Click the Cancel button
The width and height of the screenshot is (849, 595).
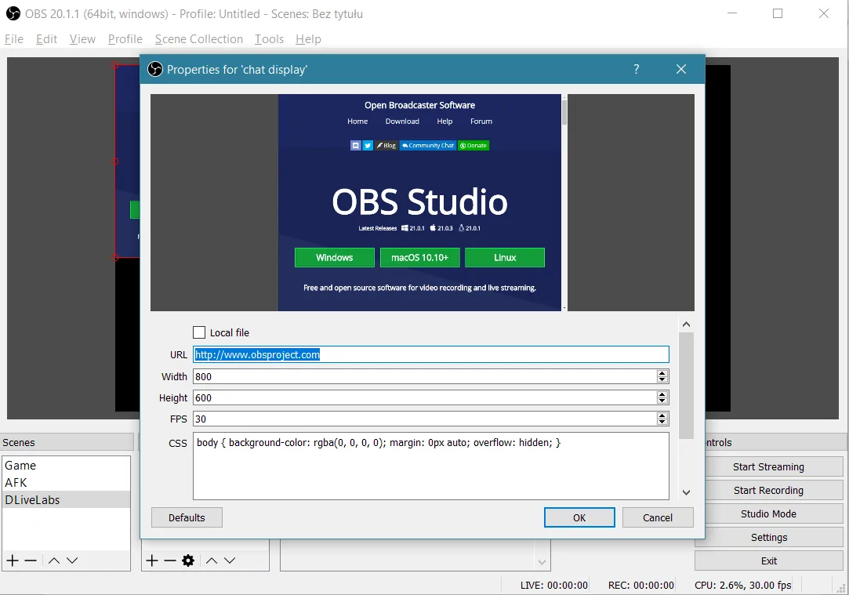click(657, 517)
